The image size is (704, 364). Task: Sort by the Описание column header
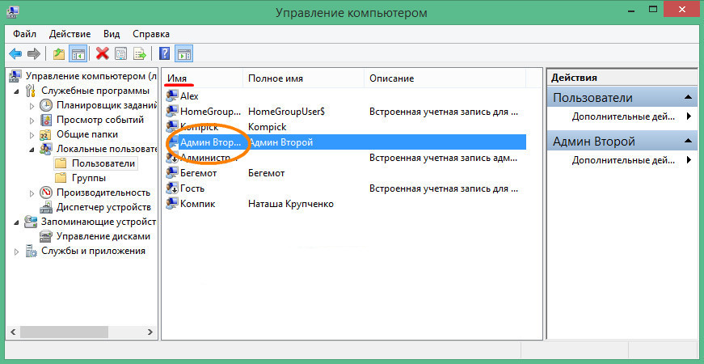[x=445, y=78]
